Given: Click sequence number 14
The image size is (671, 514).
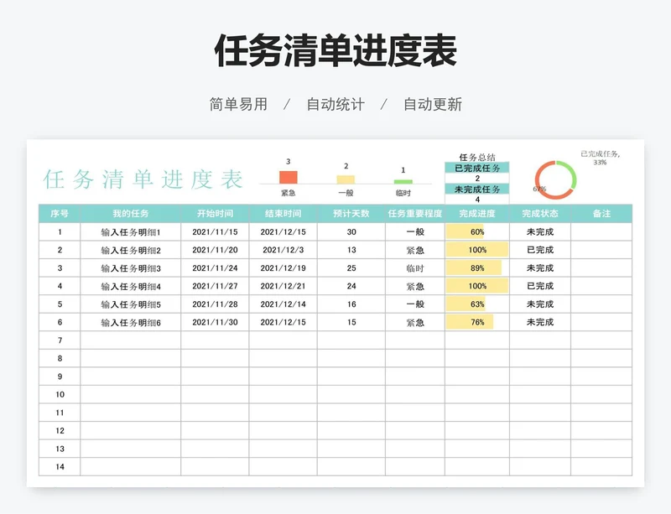Looking at the screenshot, I should 60,467.
